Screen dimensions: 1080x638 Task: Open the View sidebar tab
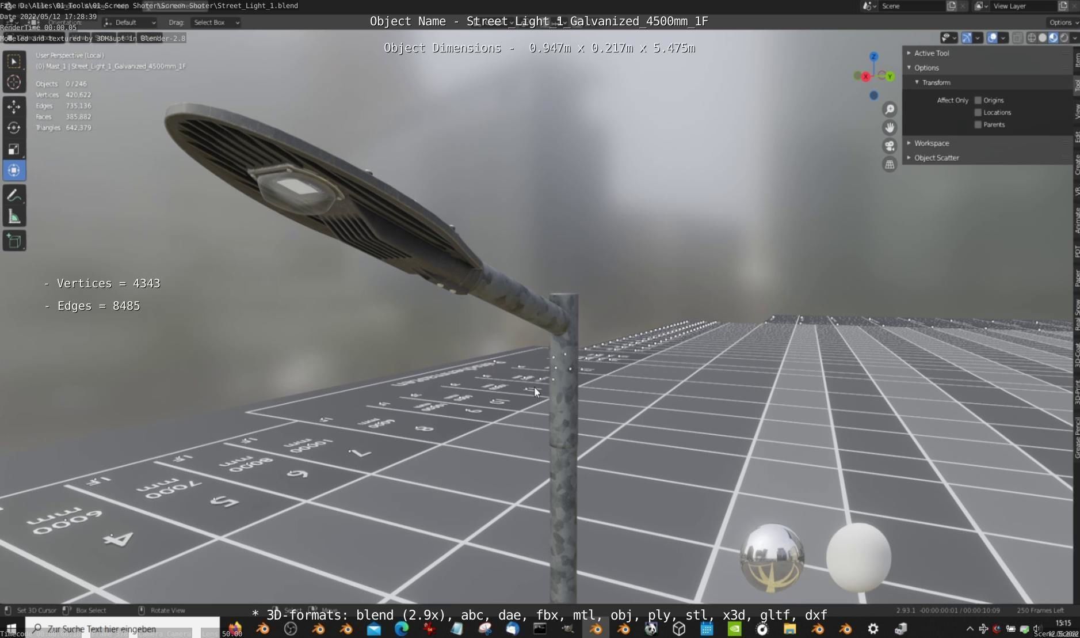(x=1077, y=112)
